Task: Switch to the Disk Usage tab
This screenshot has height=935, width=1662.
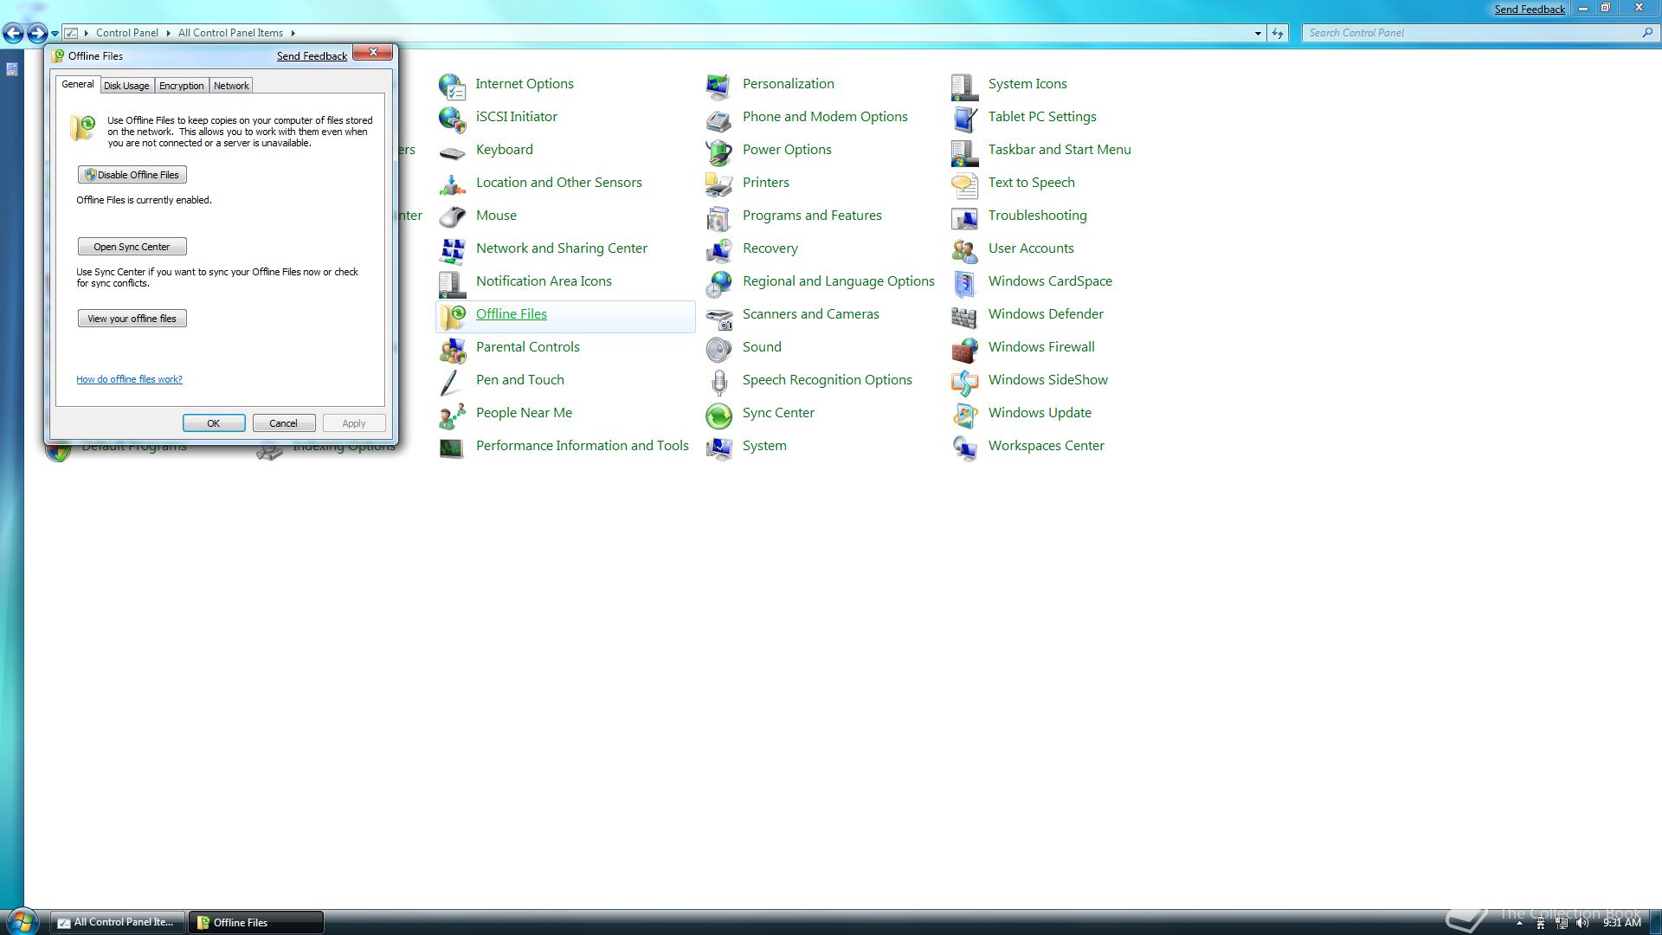Action: click(126, 86)
